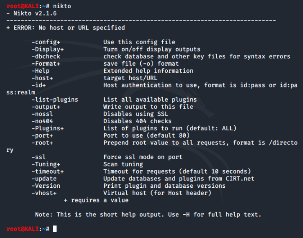Click the -Plugins+ option text
Viewport: 303px width, 238px height.
click(x=48, y=129)
